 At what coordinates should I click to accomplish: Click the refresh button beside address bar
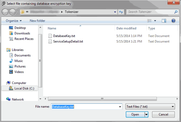[121, 12]
